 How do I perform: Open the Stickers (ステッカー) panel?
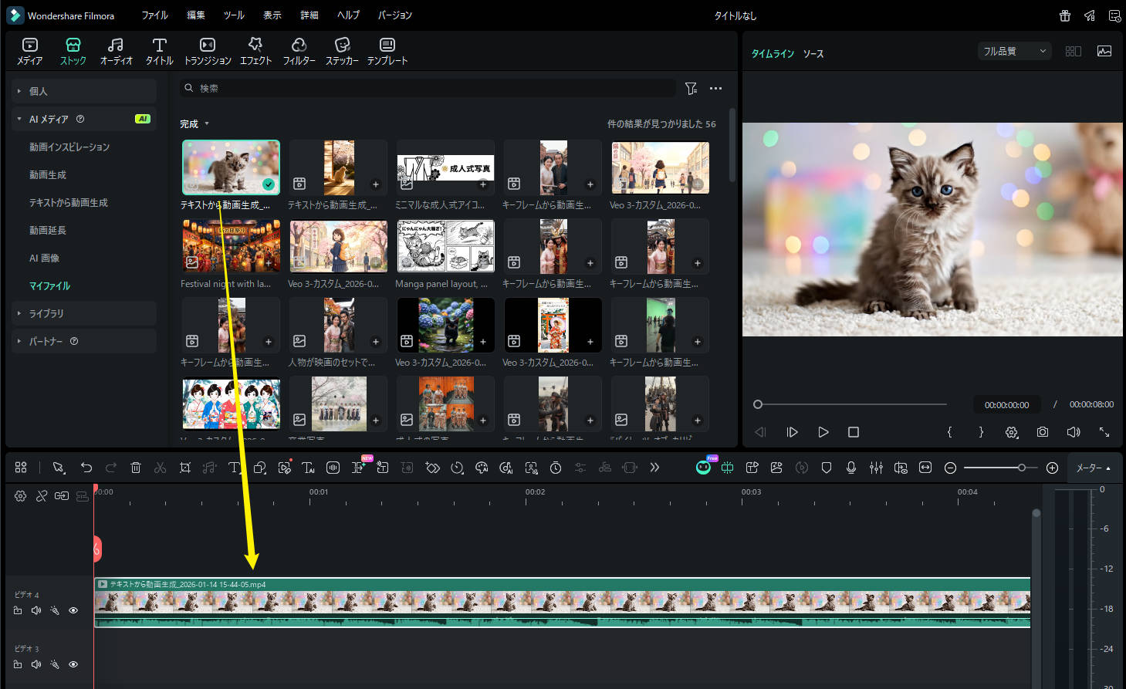[x=342, y=51]
